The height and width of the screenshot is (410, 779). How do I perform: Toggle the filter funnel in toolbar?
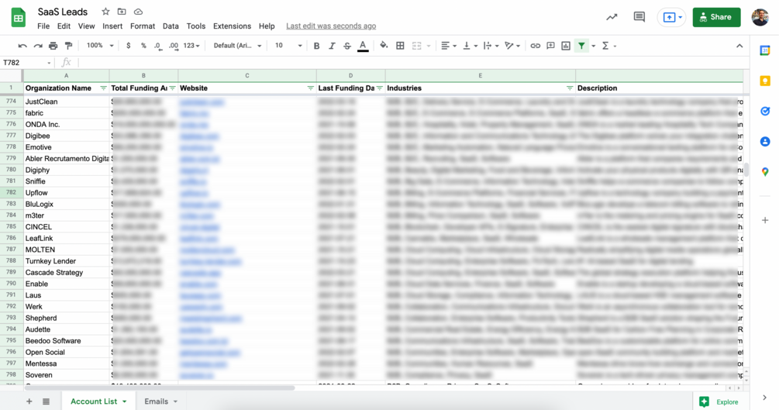tap(581, 46)
